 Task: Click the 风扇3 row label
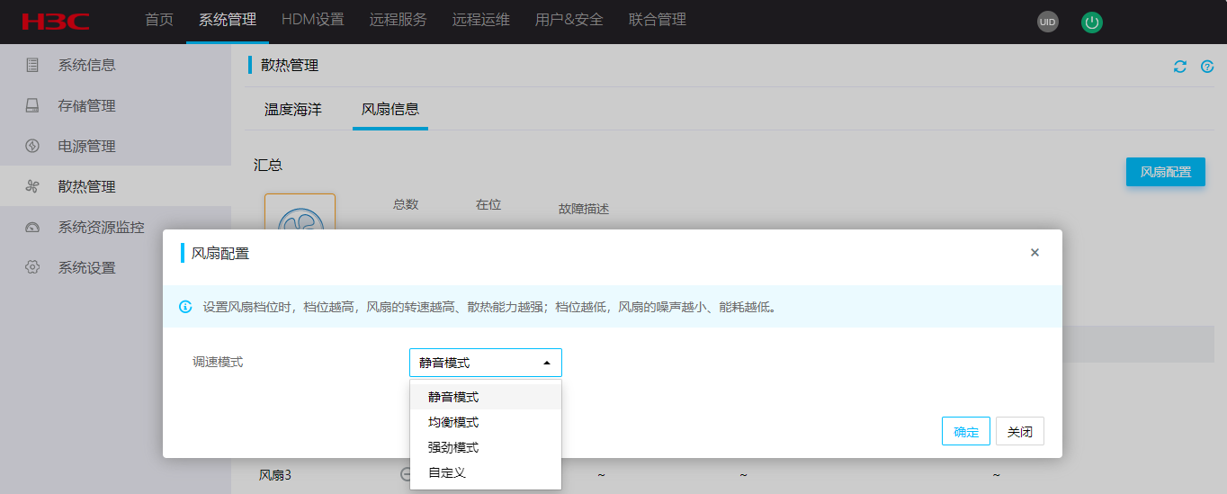tap(275, 474)
